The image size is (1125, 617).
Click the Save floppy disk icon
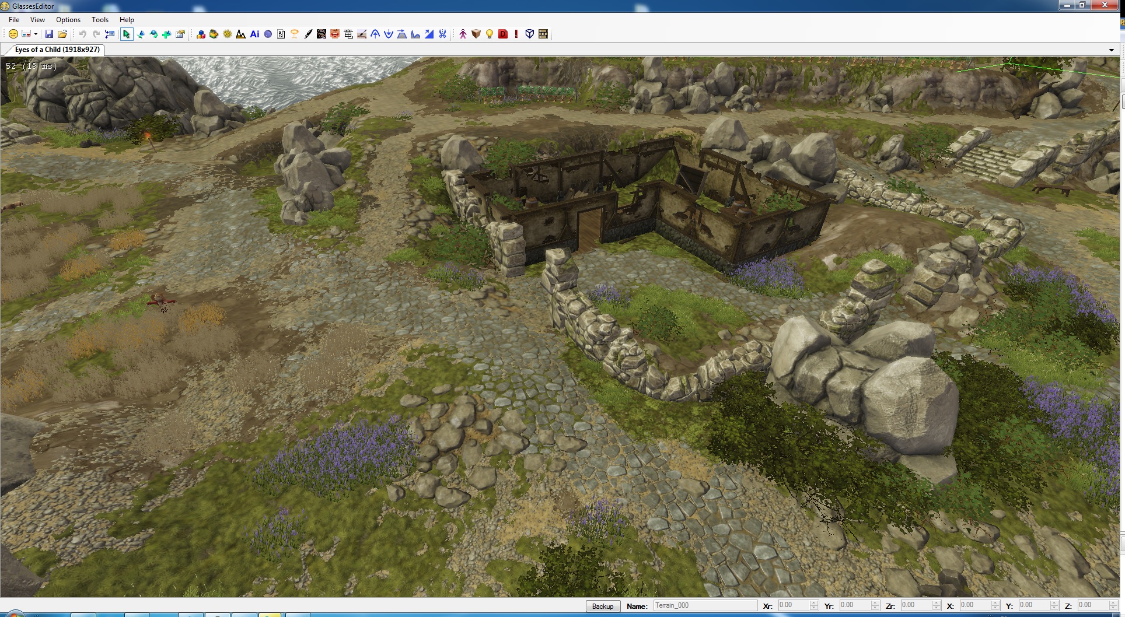coord(49,34)
